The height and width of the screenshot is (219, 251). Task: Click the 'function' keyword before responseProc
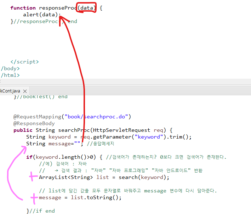23,8
